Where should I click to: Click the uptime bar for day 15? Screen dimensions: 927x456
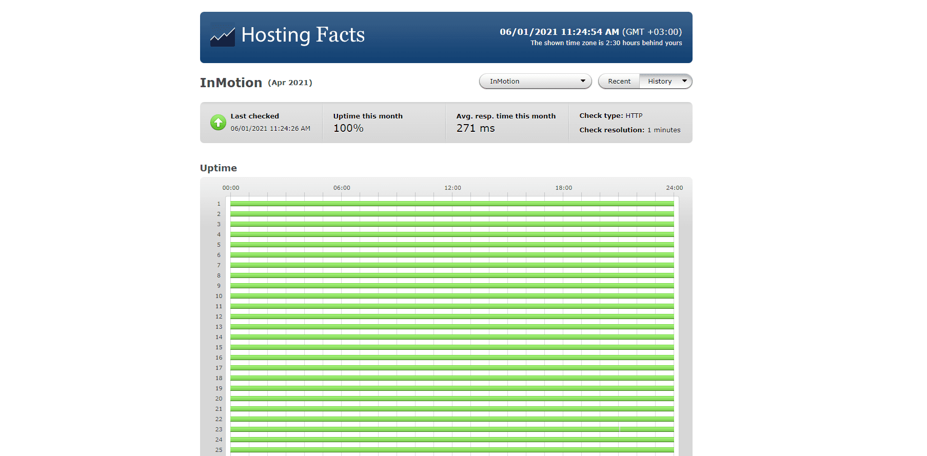(452, 347)
